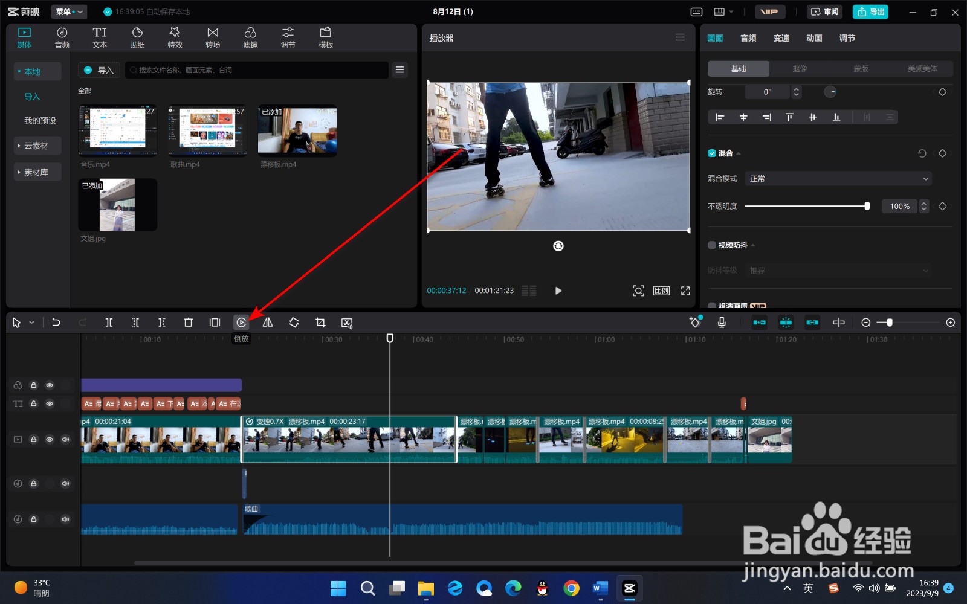Viewport: 967px width, 604px height.
Task: Open selection tool dropdown arrow
Action: tap(31, 323)
